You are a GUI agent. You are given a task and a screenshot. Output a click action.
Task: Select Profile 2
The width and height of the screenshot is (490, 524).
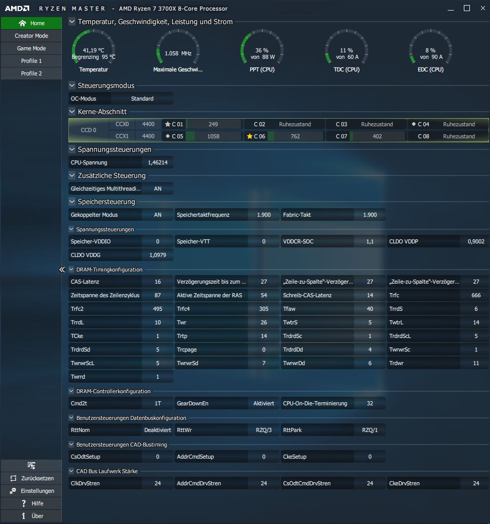(31, 73)
